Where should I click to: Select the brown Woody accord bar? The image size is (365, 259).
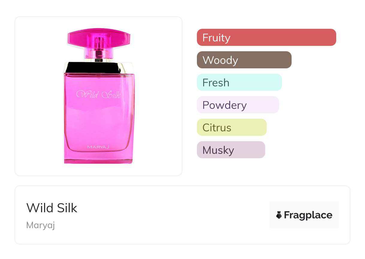pyautogui.click(x=244, y=60)
